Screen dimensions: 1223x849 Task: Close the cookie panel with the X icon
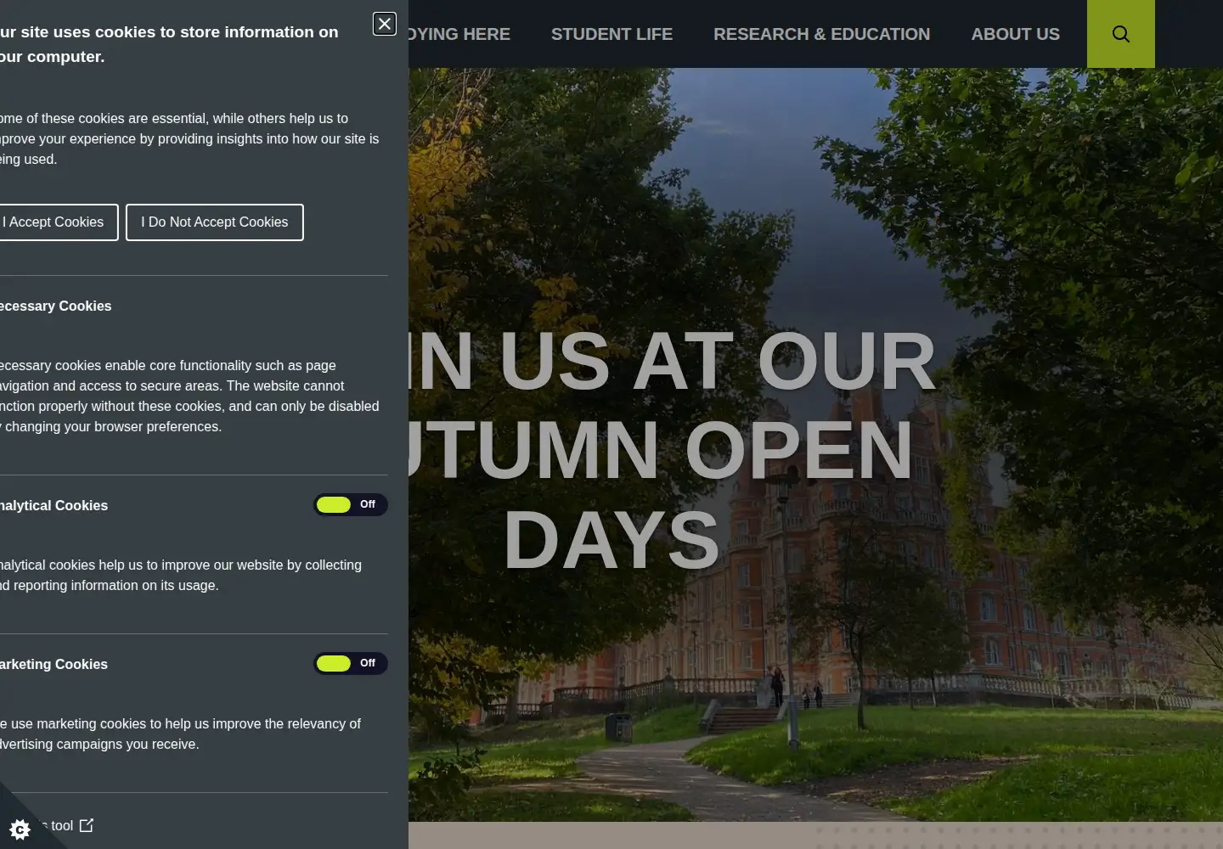click(385, 24)
